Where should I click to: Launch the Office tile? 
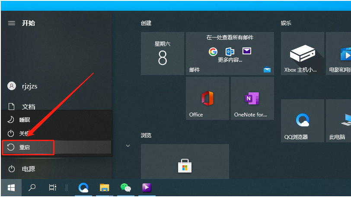[207, 98]
